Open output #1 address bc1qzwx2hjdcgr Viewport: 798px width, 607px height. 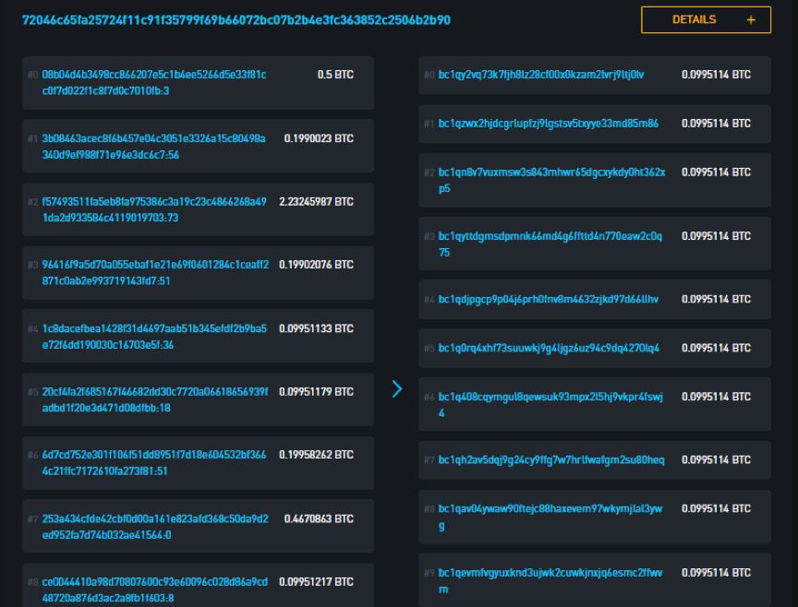click(x=548, y=124)
